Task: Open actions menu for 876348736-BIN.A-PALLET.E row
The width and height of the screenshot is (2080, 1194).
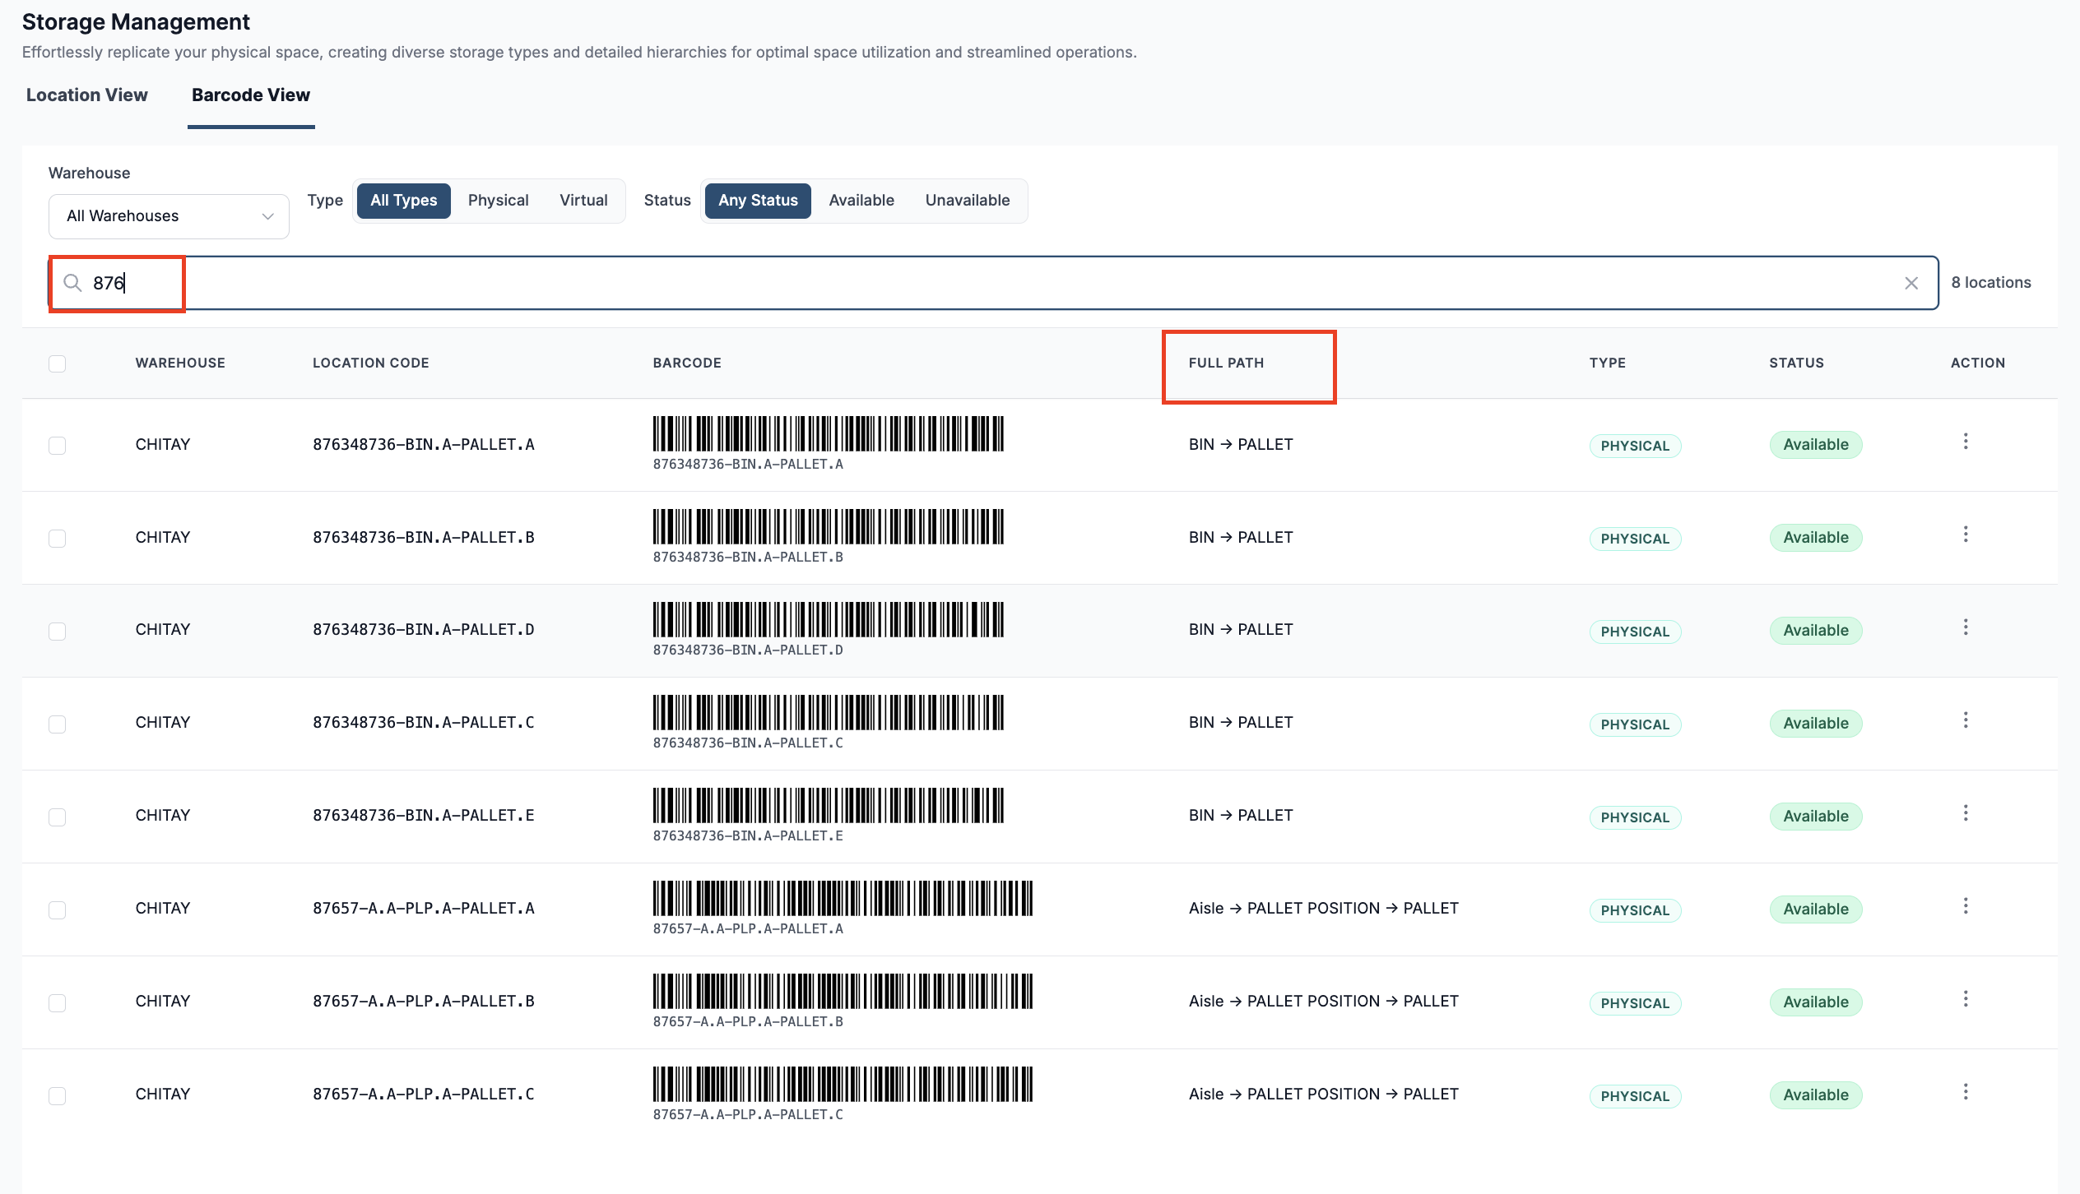Action: (1966, 814)
